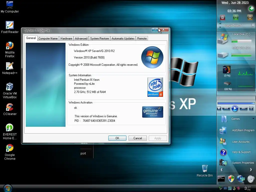Open System Properties link in sidebar
256x192 pixels.
click(243, 163)
